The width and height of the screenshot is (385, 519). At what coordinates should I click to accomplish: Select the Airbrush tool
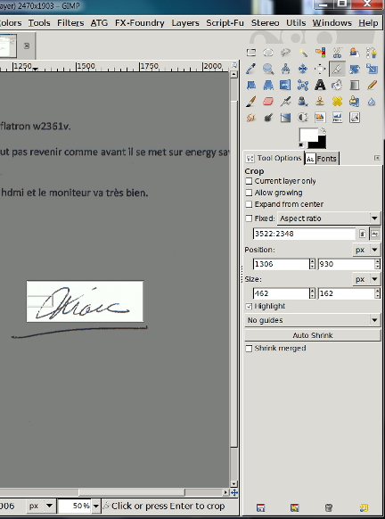[x=285, y=102]
